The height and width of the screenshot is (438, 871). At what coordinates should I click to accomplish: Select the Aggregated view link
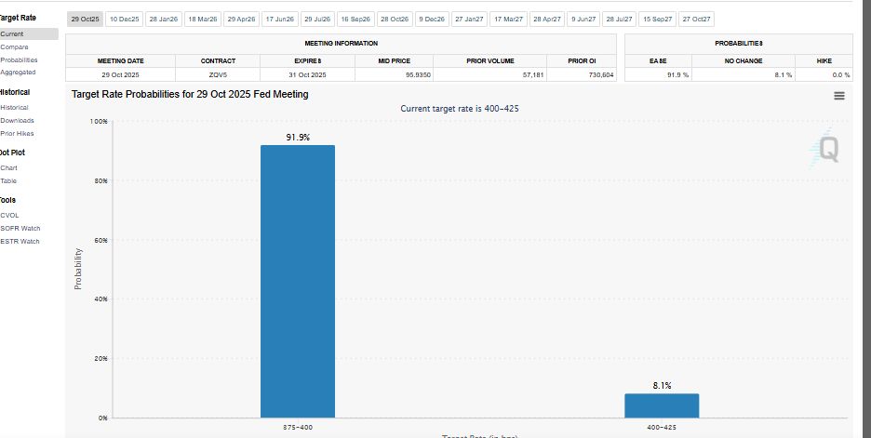19,72
